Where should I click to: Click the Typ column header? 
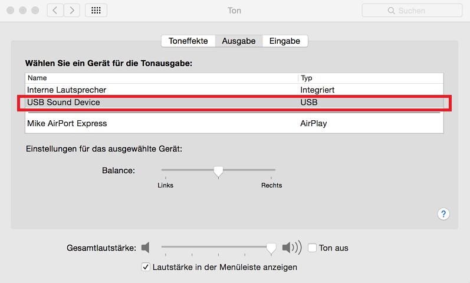click(371, 78)
